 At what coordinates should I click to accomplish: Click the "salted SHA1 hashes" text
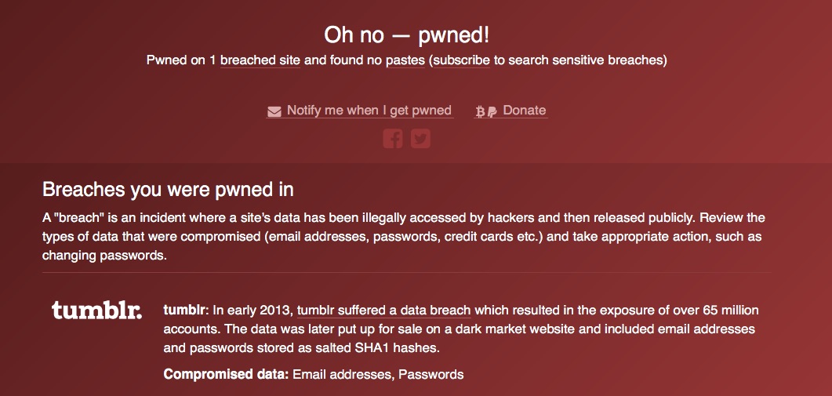point(396,347)
